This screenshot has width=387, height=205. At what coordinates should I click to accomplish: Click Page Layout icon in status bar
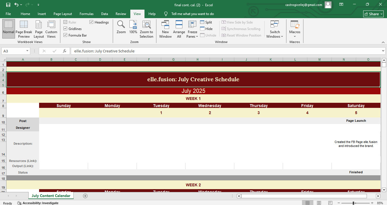click(x=319, y=203)
